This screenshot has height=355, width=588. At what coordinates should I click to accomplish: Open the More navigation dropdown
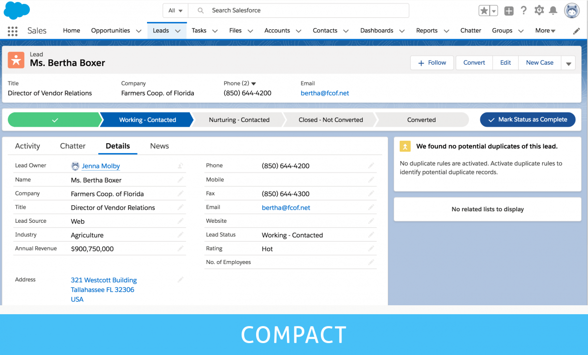pos(545,30)
